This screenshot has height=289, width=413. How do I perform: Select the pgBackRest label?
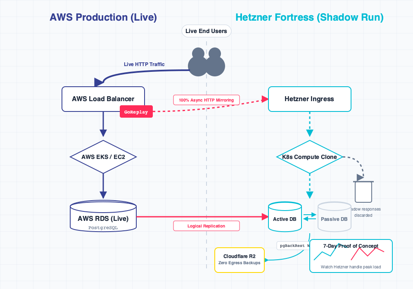[x=293, y=245]
